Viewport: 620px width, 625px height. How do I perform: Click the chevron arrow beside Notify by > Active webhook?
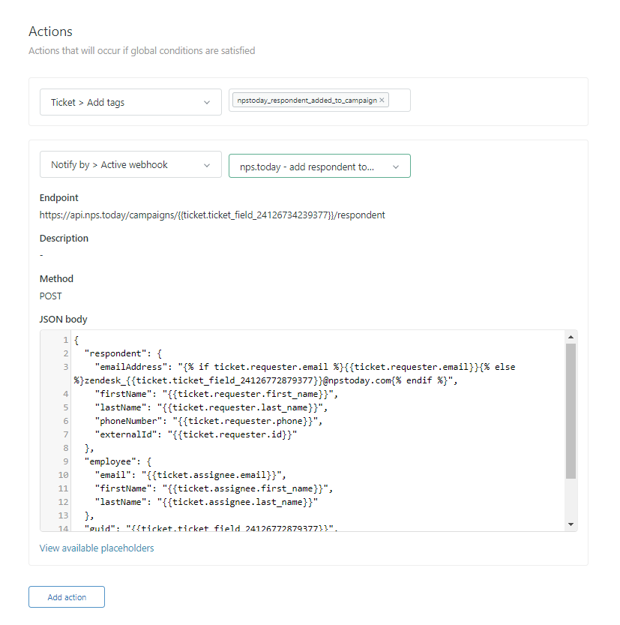point(207,165)
